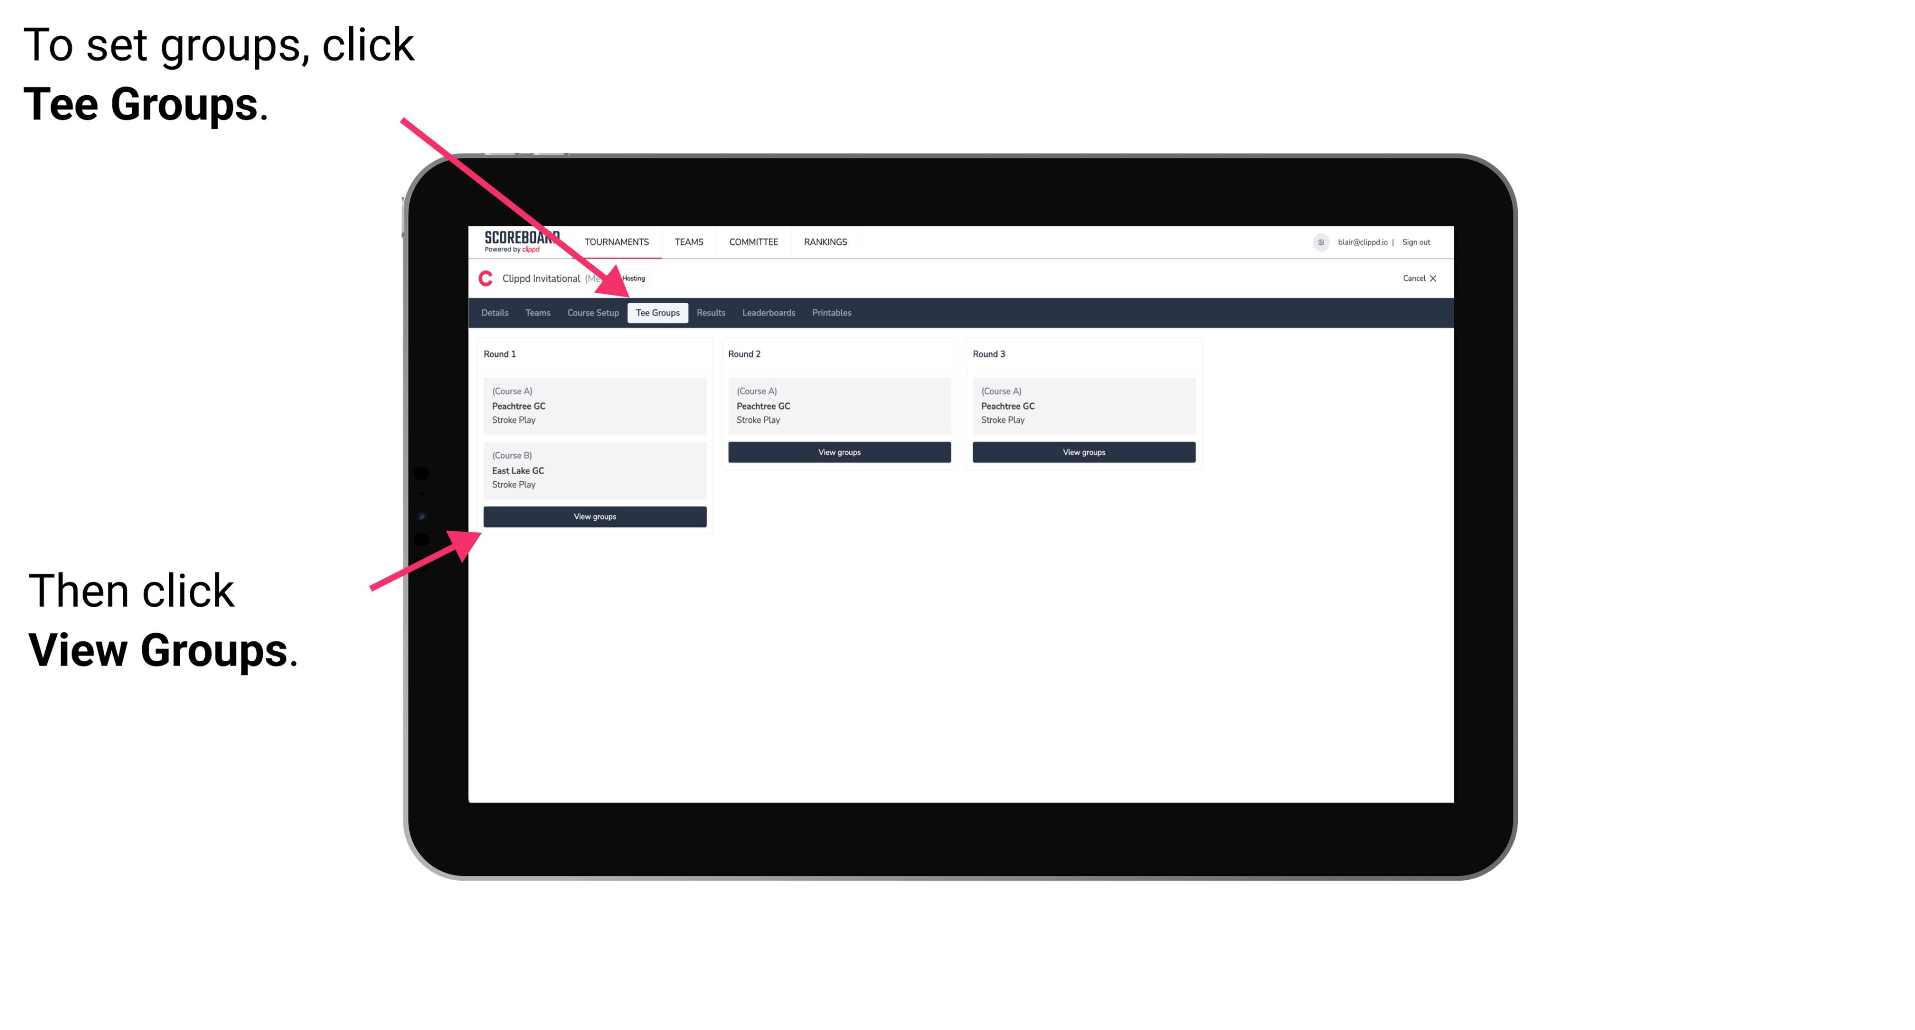Click View Groups for Round 1

click(595, 516)
